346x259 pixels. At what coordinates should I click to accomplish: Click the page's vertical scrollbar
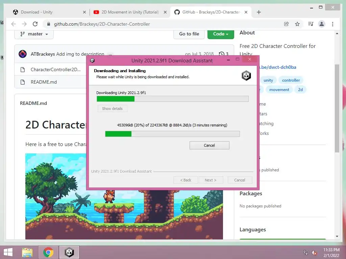(x=337, y=108)
